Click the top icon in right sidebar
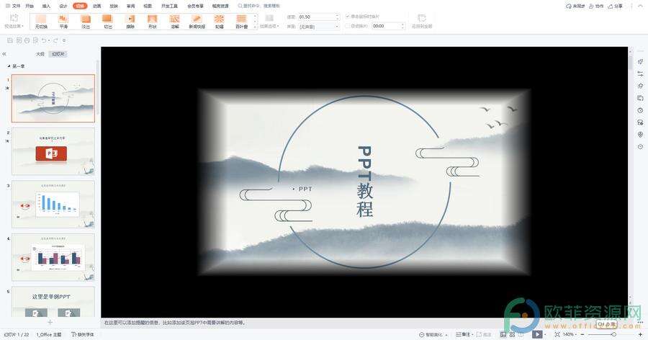 640,62
